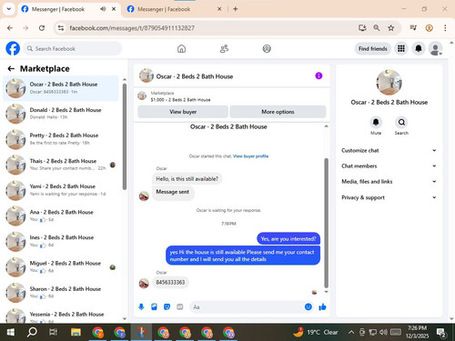Open the Miguel - 2 Beds 2 Bath House chat
The height and width of the screenshot is (341, 455).
tap(61, 266)
